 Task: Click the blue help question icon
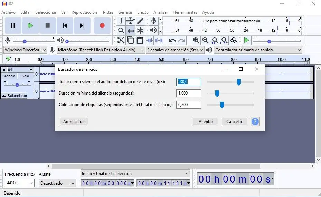[x=255, y=121]
